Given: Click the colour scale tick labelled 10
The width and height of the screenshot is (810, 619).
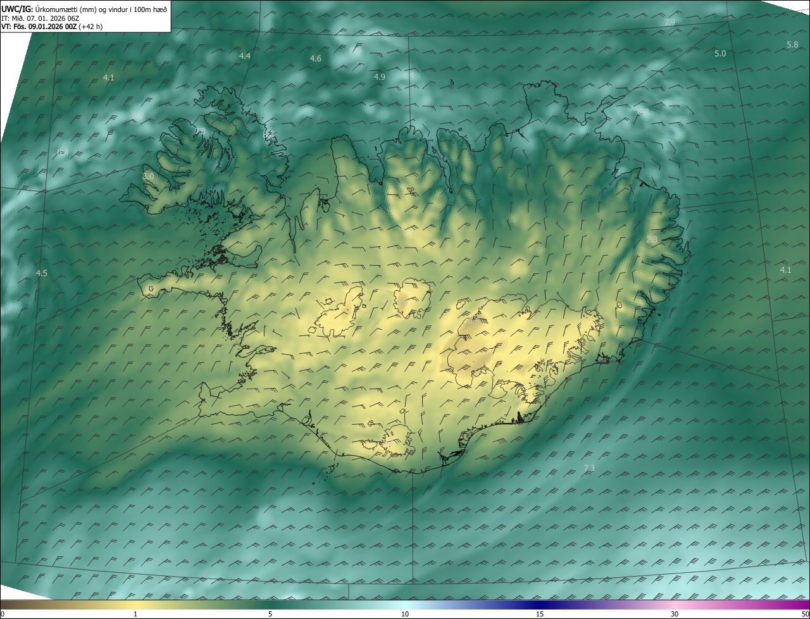Looking at the screenshot, I should point(405,614).
